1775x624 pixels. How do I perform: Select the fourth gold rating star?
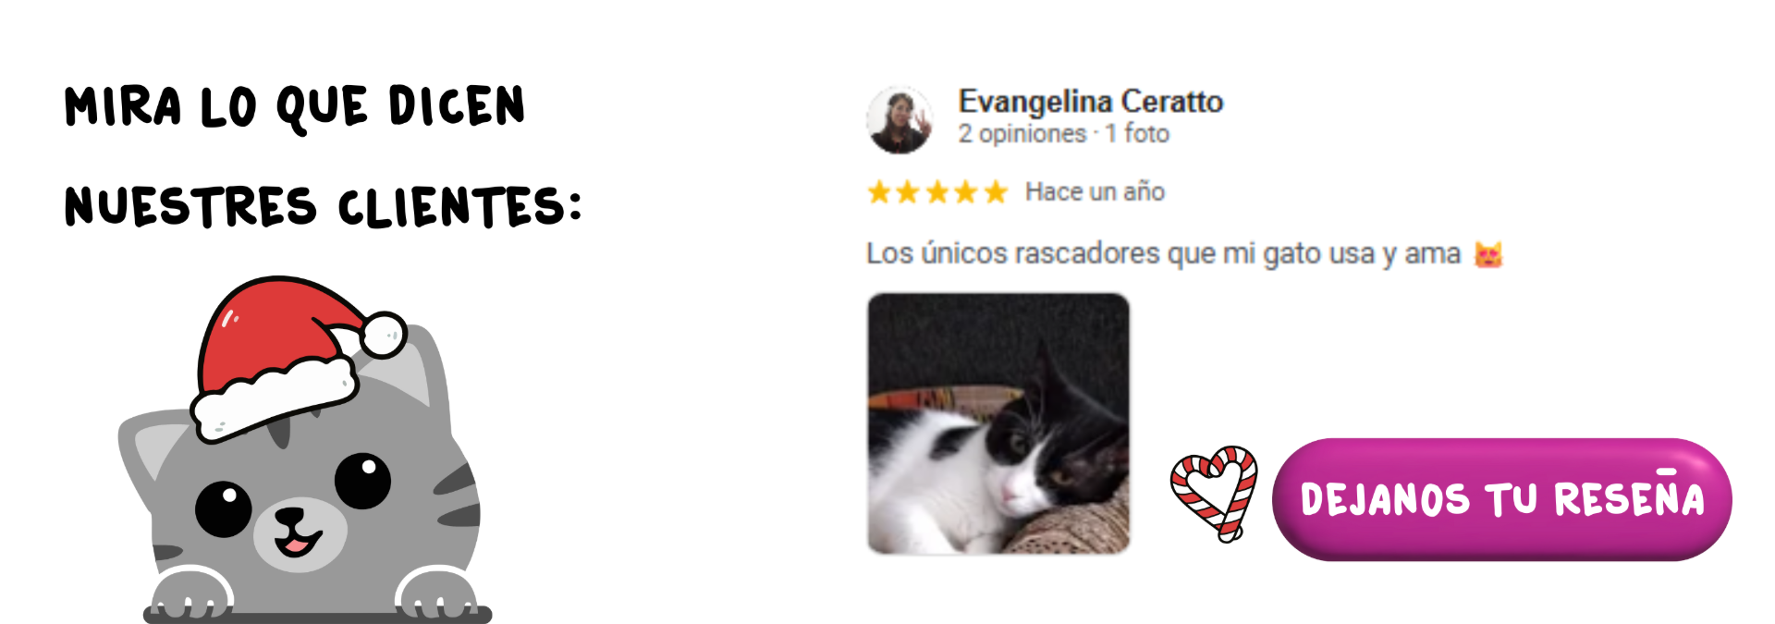[966, 192]
